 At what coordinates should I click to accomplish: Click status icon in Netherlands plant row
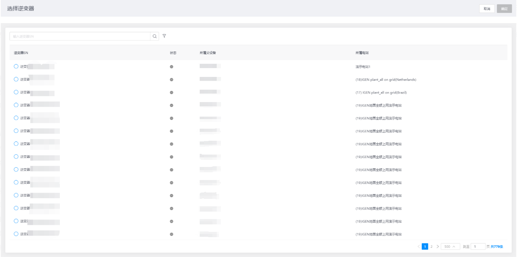click(171, 79)
